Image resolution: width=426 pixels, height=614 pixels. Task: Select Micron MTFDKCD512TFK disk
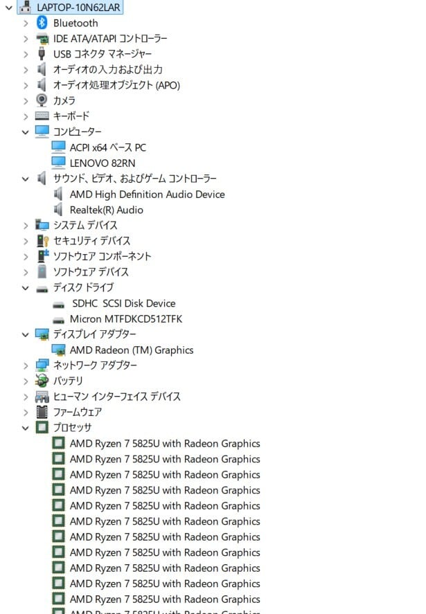[x=126, y=319]
